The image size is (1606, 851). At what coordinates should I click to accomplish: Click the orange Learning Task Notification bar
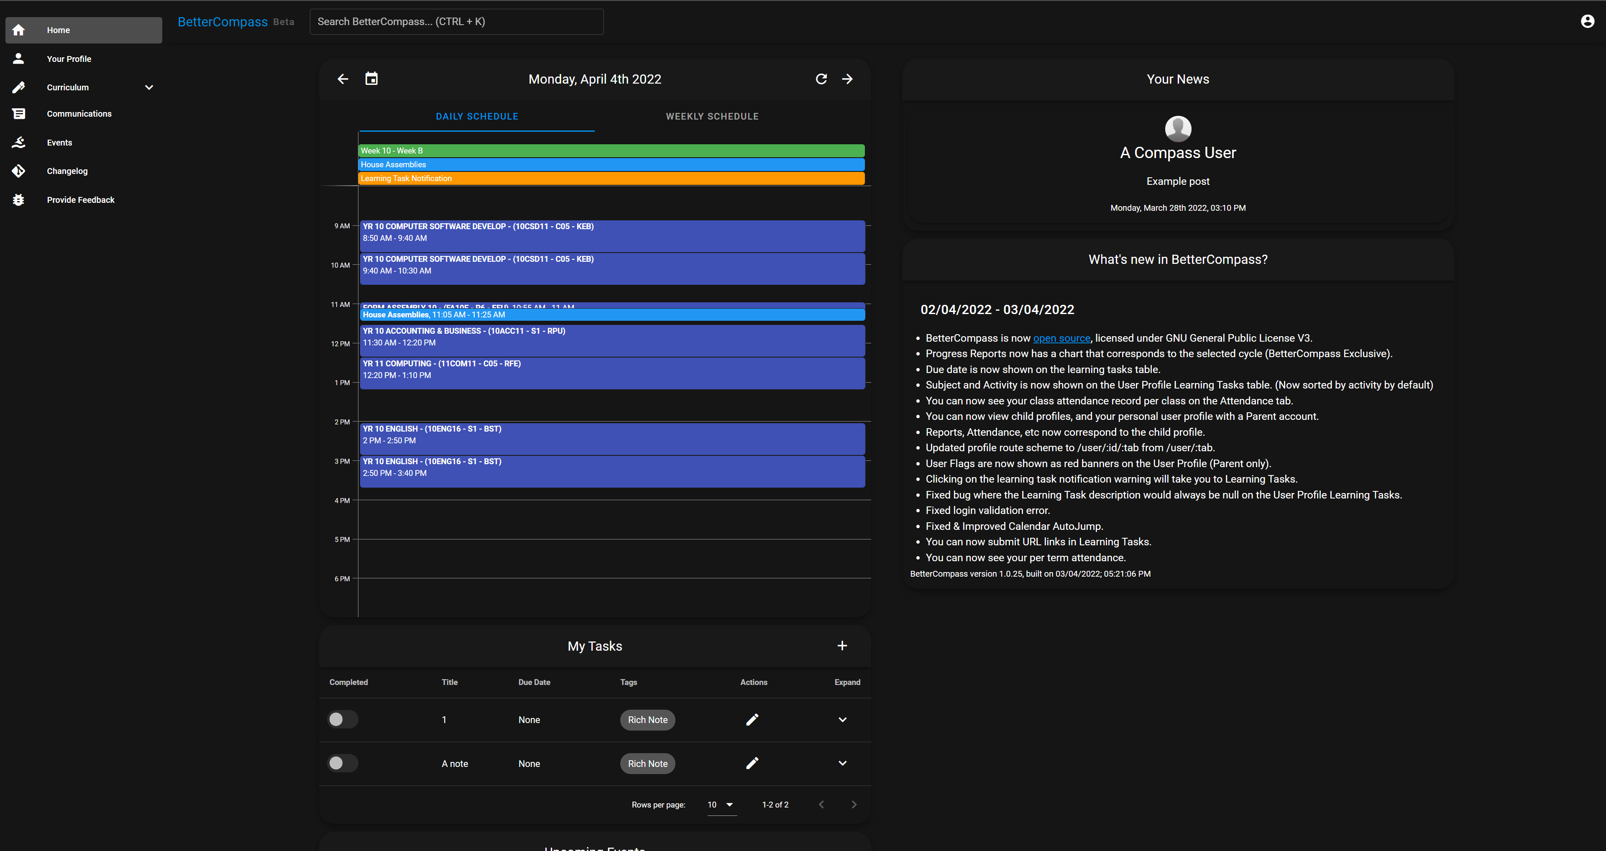[611, 178]
